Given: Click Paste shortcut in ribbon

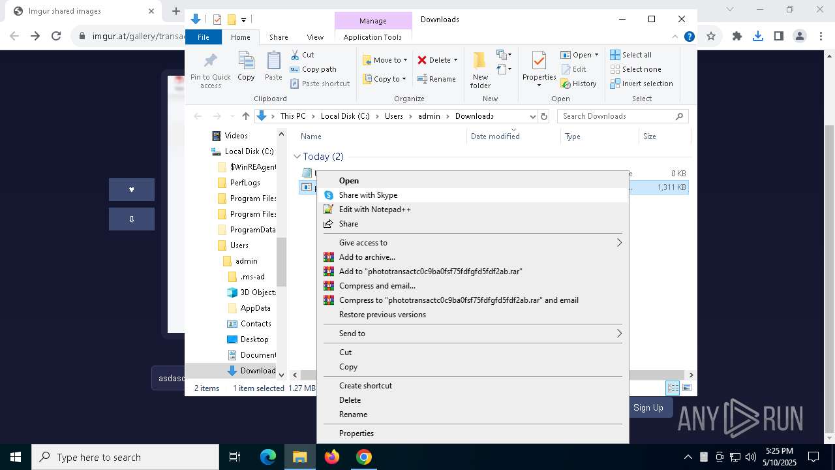Looking at the screenshot, I should pos(320,84).
